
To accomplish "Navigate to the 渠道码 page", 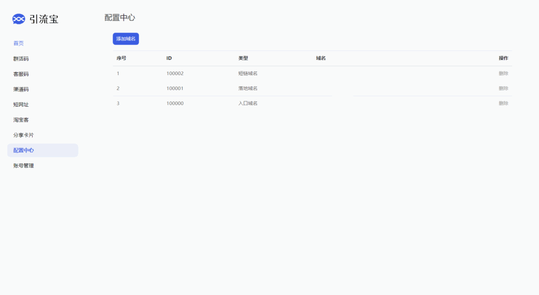I will [21, 89].
